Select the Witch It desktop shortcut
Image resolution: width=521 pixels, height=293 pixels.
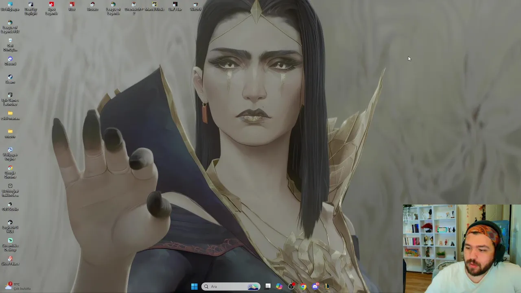pos(195,7)
